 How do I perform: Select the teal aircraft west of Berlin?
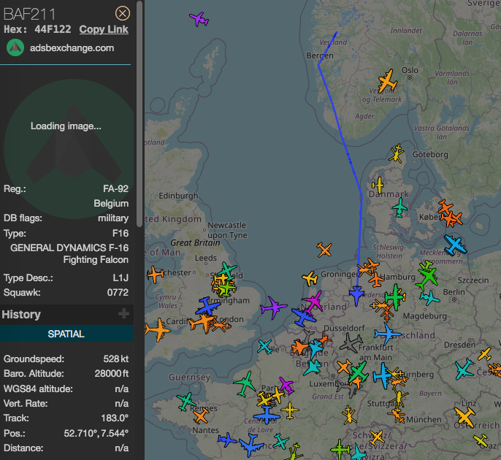[x=429, y=299]
